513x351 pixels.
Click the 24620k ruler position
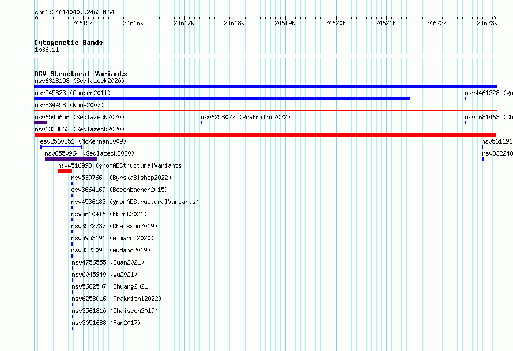tap(335, 23)
